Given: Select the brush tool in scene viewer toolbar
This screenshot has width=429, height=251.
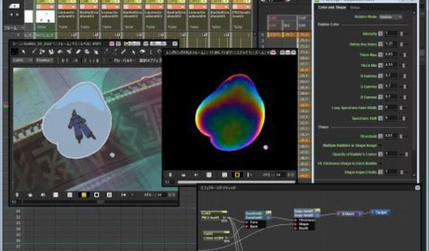Looking at the screenshot, I should (34, 51).
